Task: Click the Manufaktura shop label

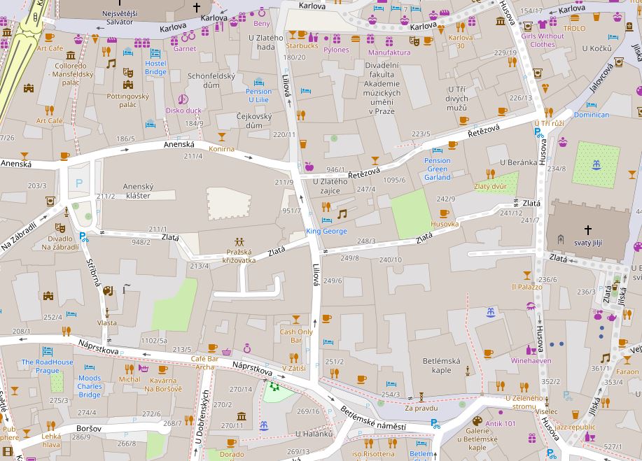Action: click(389, 52)
